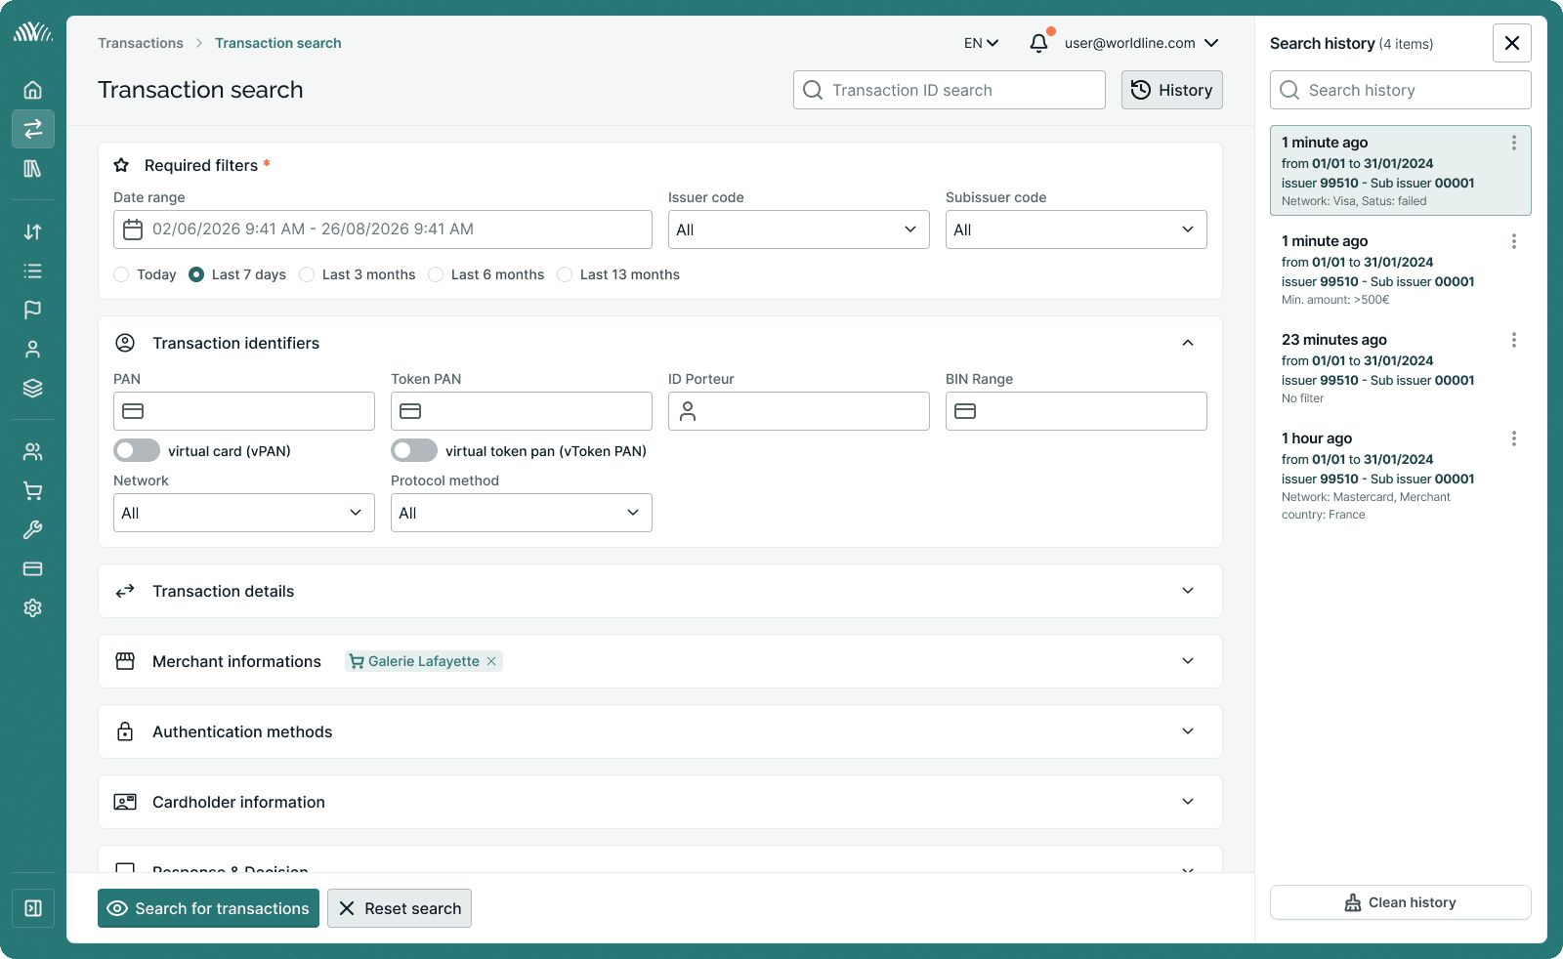Open notifications bell icon
Viewport: 1563px width, 959px height.
point(1039,43)
